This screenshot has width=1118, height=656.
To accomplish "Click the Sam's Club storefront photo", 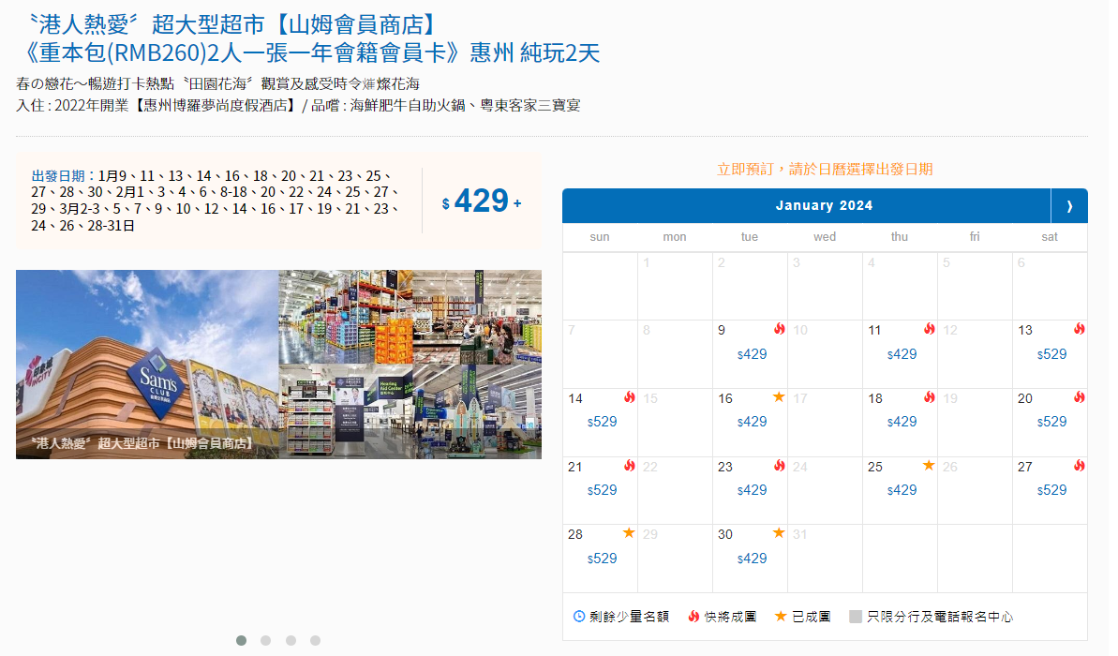I will pyautogui.click(x=145, y=365).
